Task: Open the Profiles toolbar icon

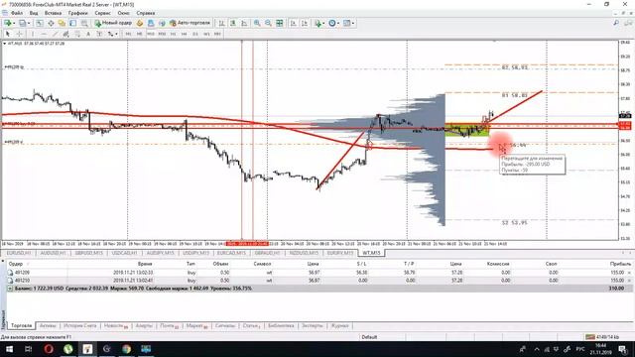Action: [22, 23]
